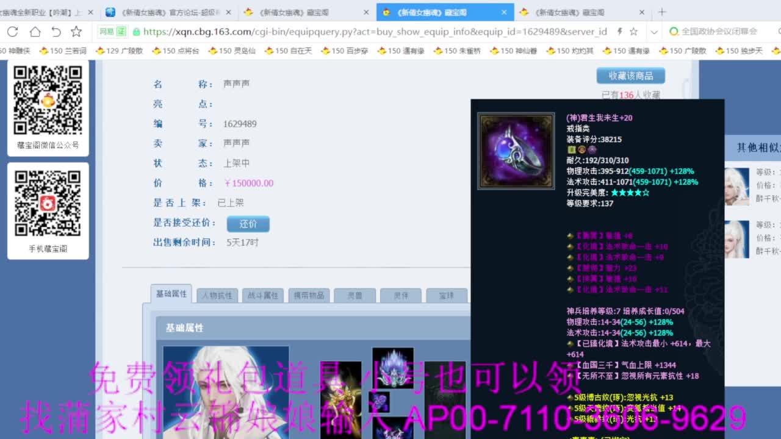Viewport: 781px width, 439px height.
Task: Open a new browser tab with plus
Action: (x=662, y=12)
